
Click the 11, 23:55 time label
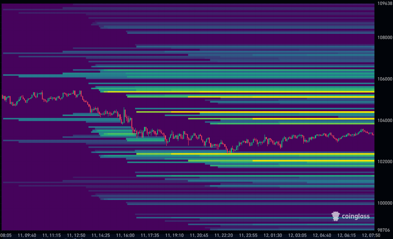248,235
